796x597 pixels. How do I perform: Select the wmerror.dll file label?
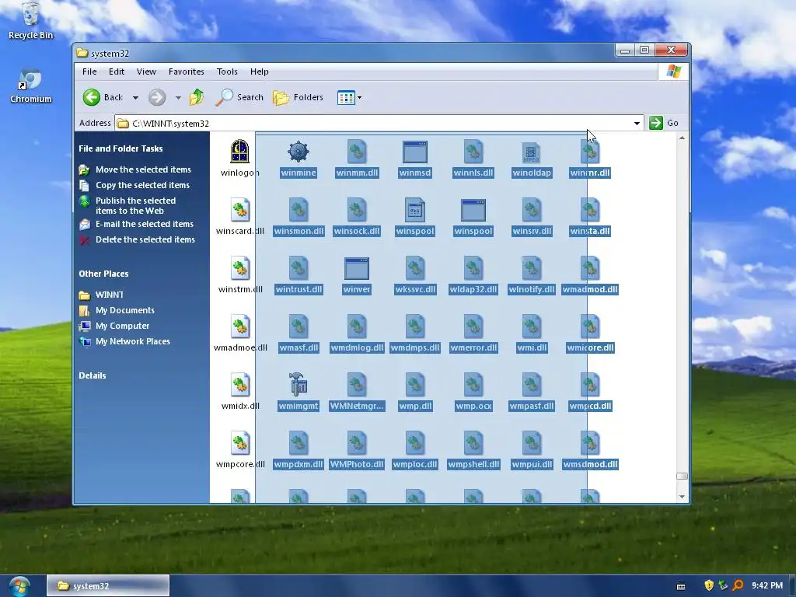[x=473, y=347]
